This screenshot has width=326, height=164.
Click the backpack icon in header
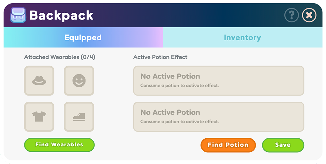(x=18, y=15)
